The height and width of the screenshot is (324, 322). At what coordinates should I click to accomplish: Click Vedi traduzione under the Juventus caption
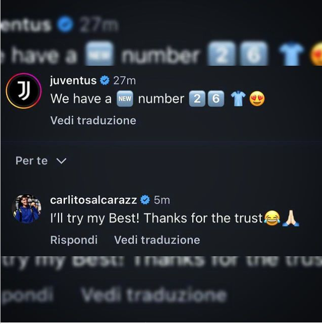pyautogui.click(x=93, y=121)
